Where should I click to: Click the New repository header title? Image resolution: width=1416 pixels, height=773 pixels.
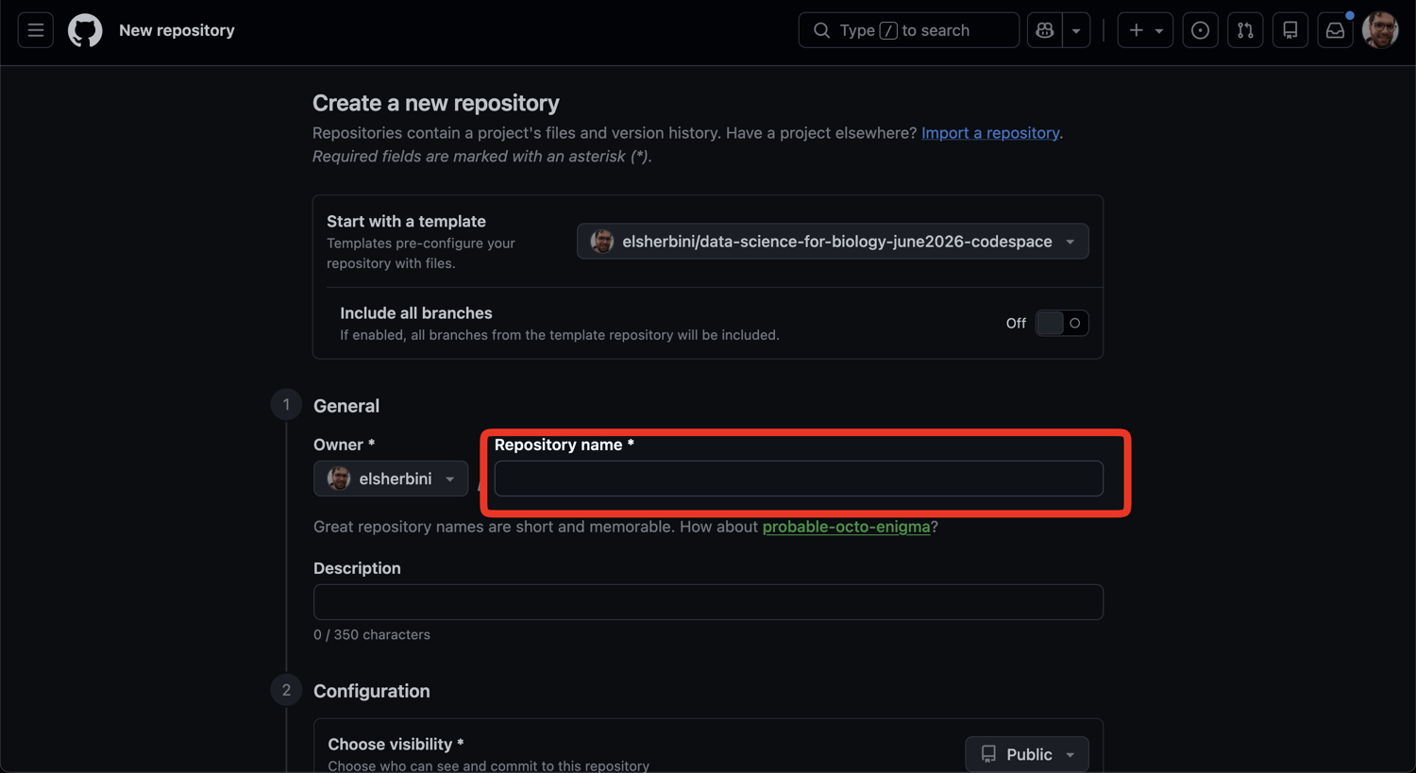click(177, 30)
